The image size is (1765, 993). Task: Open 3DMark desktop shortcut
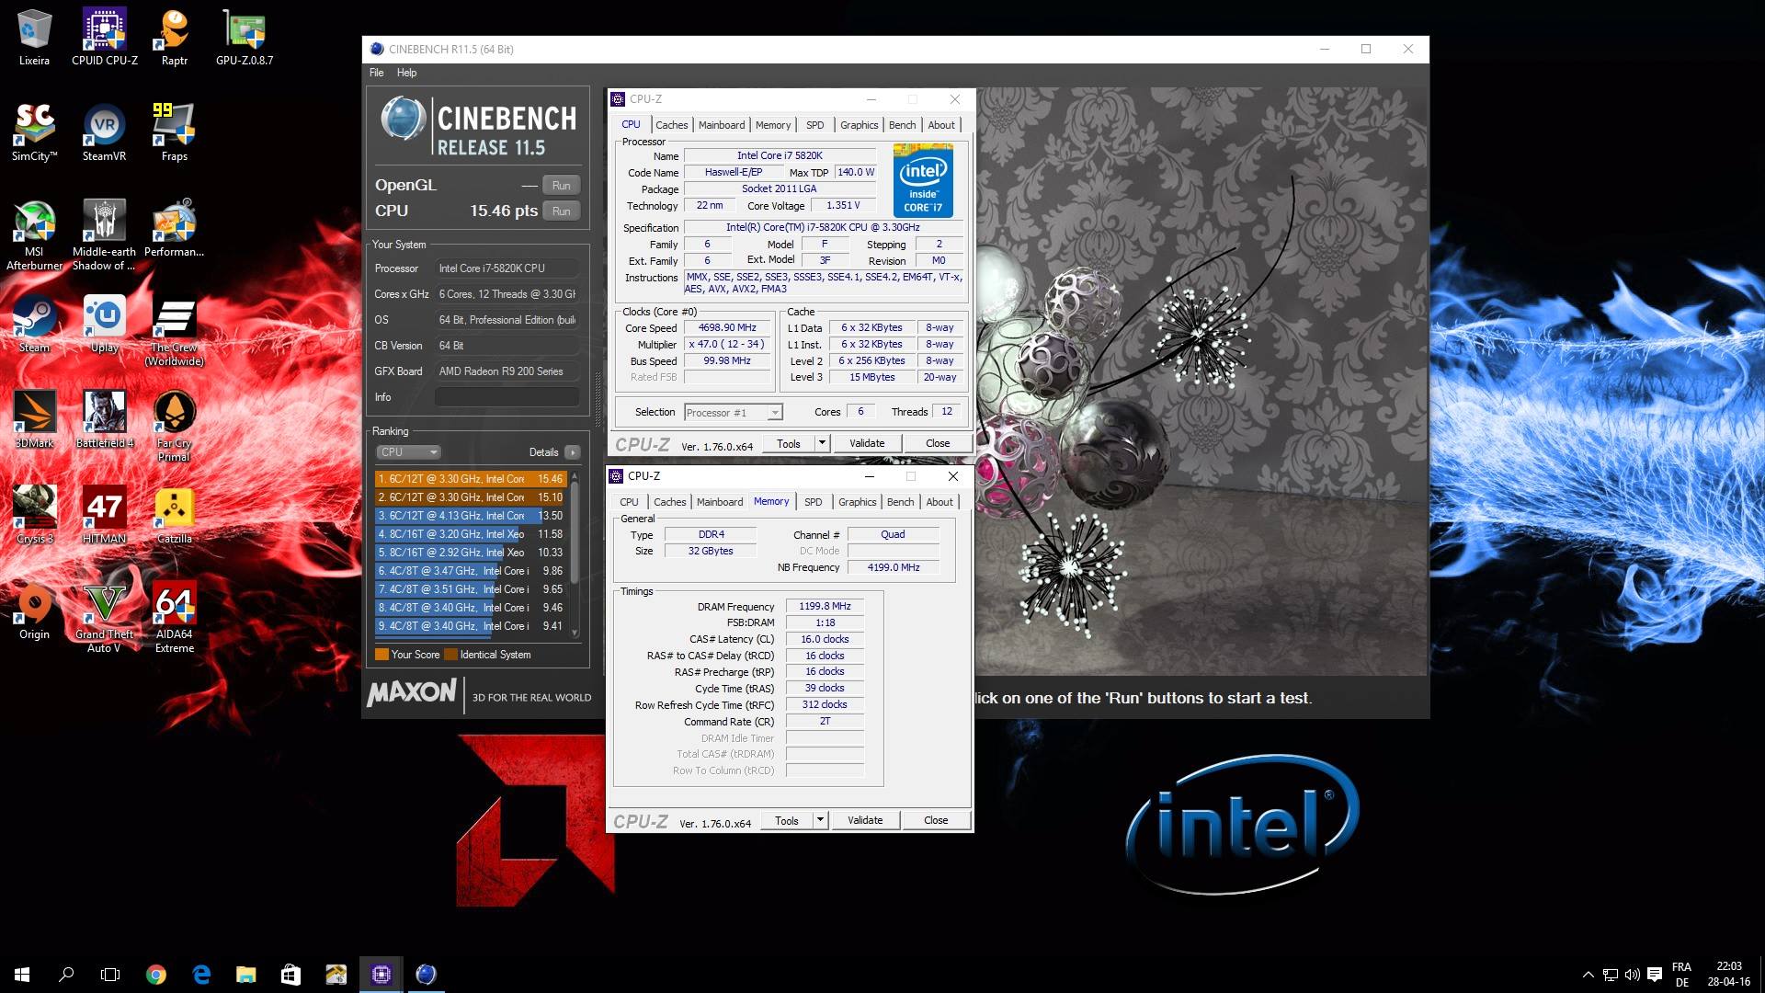click(34, 419)
